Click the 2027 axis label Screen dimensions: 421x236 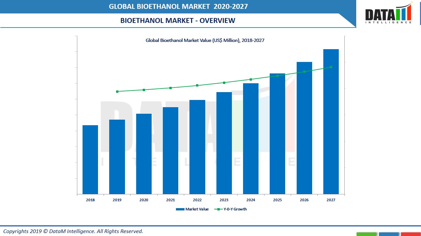click(x=331, y=200)
